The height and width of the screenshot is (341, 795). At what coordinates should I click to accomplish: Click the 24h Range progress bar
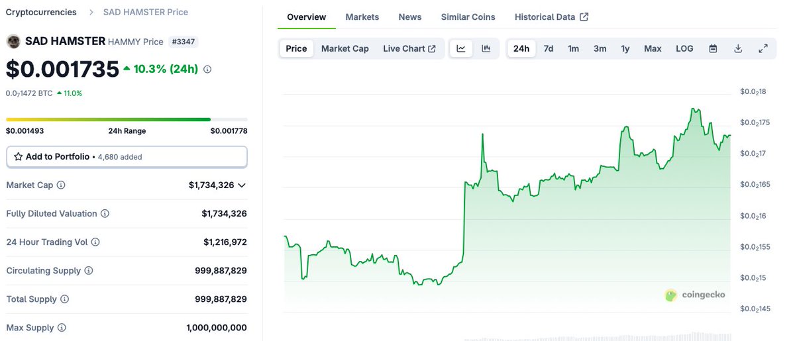click(x=127, y=119)
